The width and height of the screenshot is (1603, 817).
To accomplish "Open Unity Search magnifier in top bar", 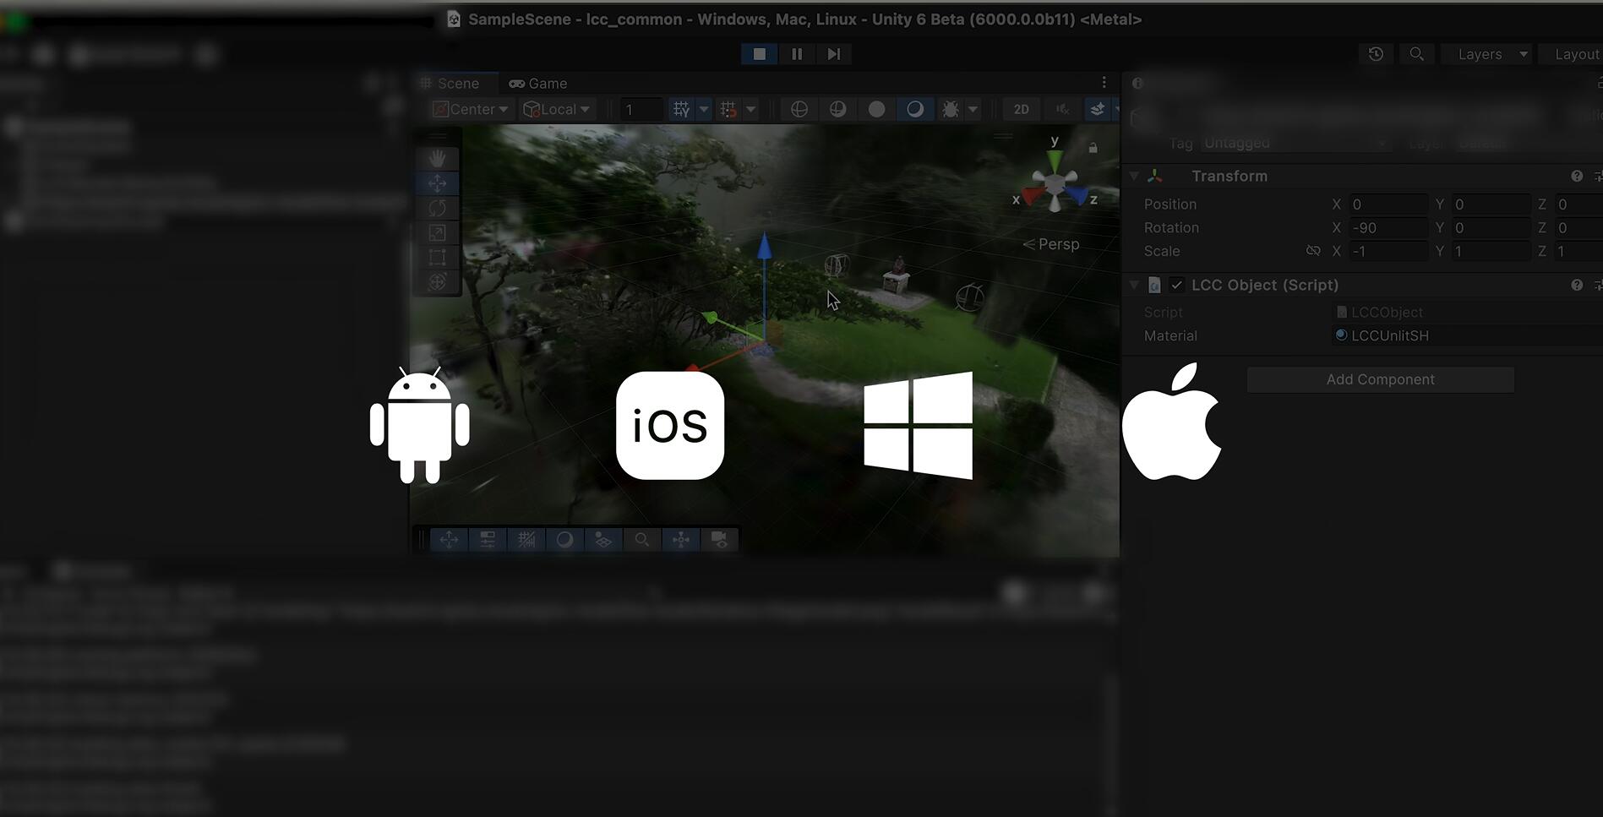I will 1416,54.
